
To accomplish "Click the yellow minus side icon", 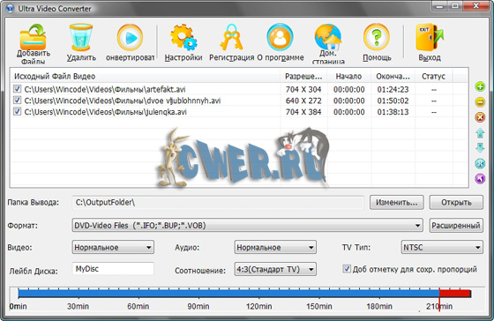I will click(480, 101).
